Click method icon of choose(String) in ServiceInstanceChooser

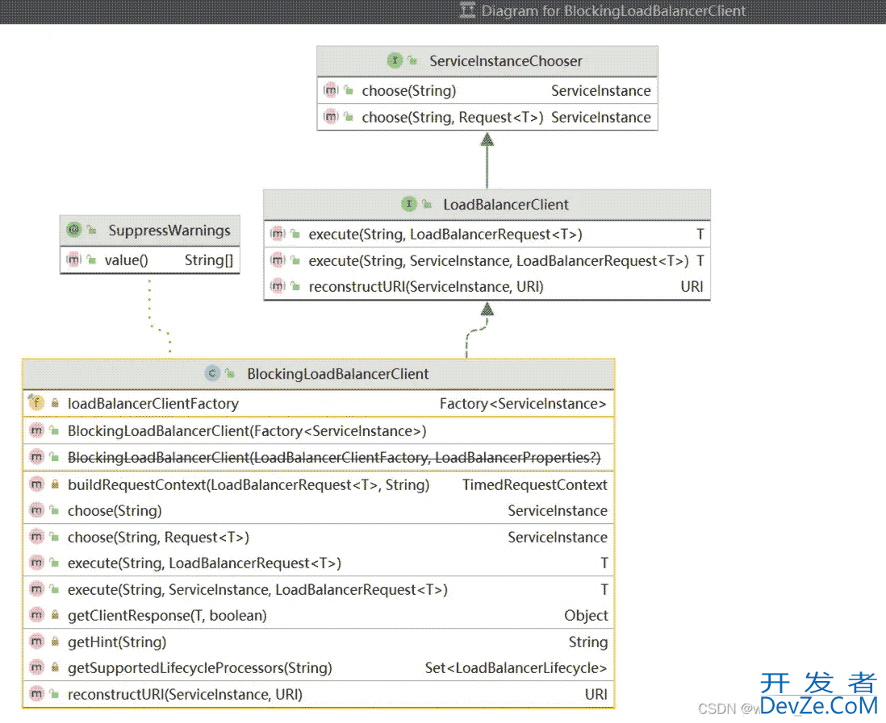tap(330, 89)
